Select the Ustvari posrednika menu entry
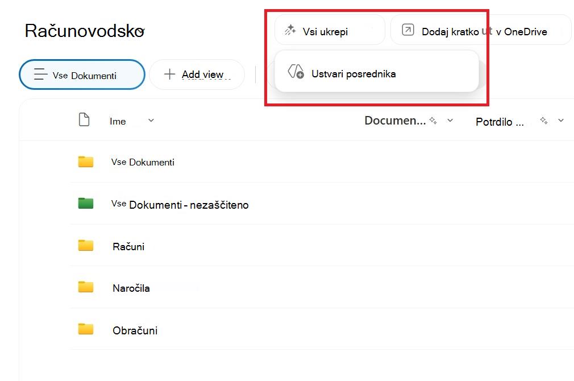574x381 pixels. tap(377, 72)
